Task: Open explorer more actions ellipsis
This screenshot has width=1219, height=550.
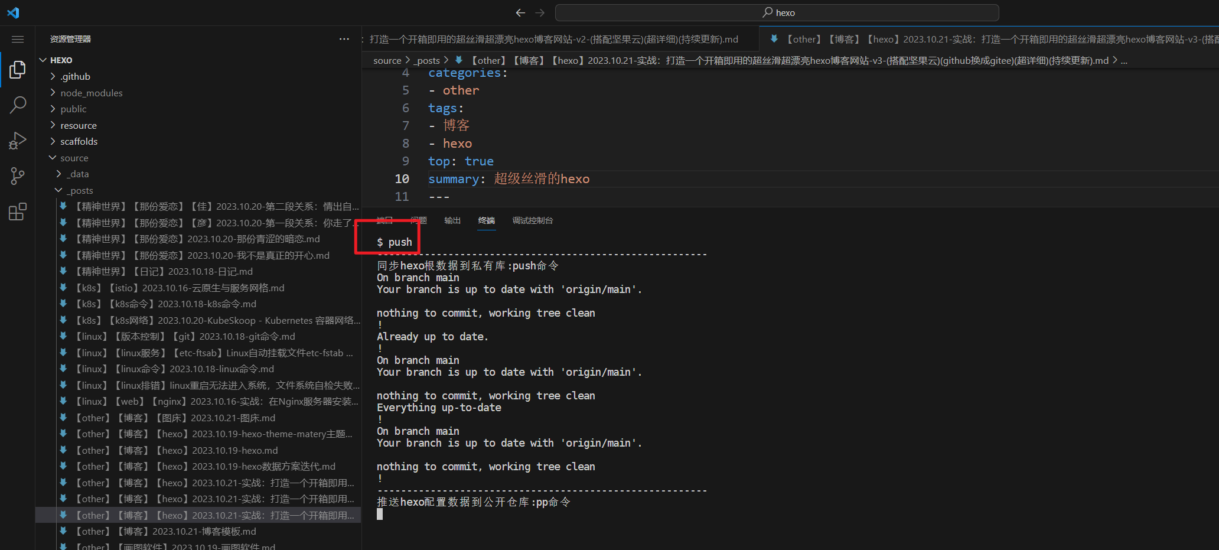Action: point(344,39)
